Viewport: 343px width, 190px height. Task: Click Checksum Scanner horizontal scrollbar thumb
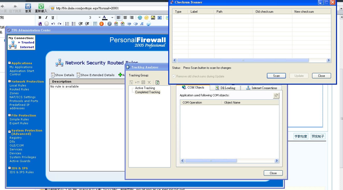tap(243, 60)
